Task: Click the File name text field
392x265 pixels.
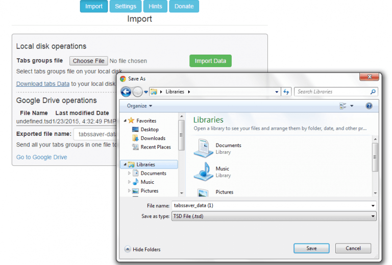Action: 271,206
